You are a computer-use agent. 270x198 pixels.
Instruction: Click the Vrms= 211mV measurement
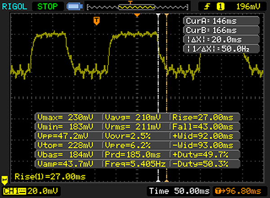[x=133, y=127]
